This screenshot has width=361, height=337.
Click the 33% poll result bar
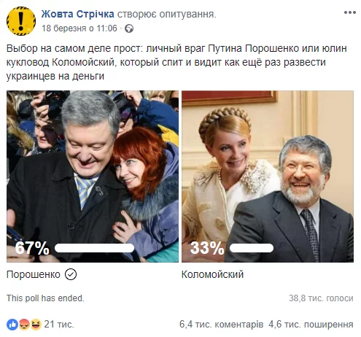point(252,248)
